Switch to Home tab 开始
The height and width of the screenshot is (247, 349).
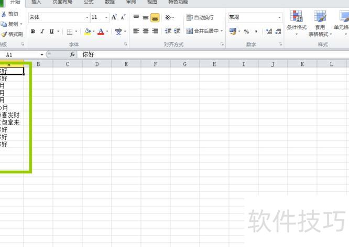[x=15, y=2]
